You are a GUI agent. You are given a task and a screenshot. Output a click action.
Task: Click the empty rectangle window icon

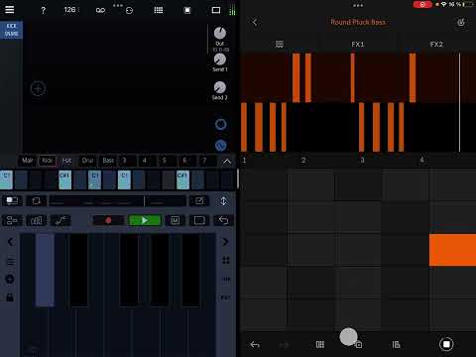click(x=216, y=10)
